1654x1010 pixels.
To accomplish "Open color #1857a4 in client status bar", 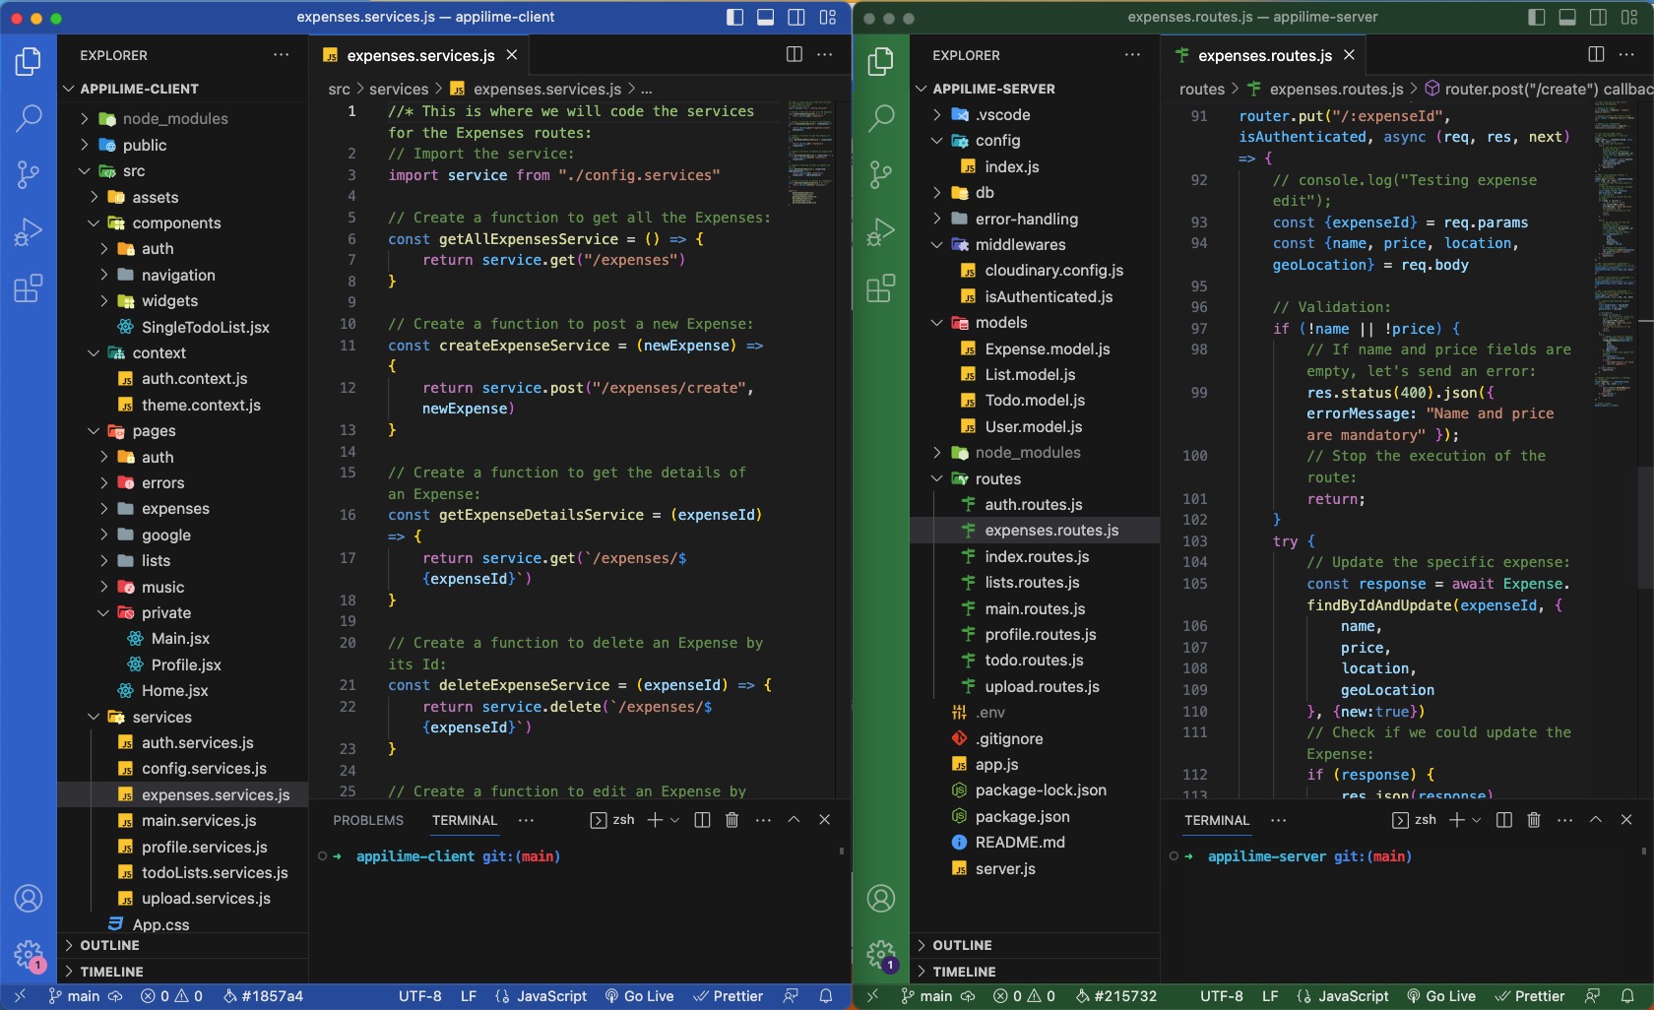I will click(263, 996).
